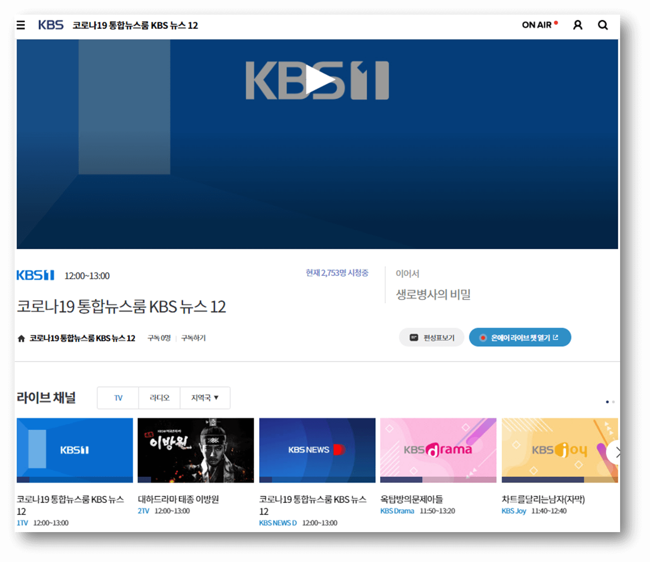Screen dimensions: 650x562
Task: Open the user account icon
Action: [578, 25]
